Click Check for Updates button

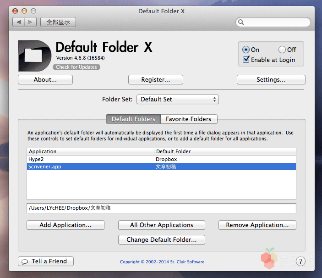pos(76,67)
